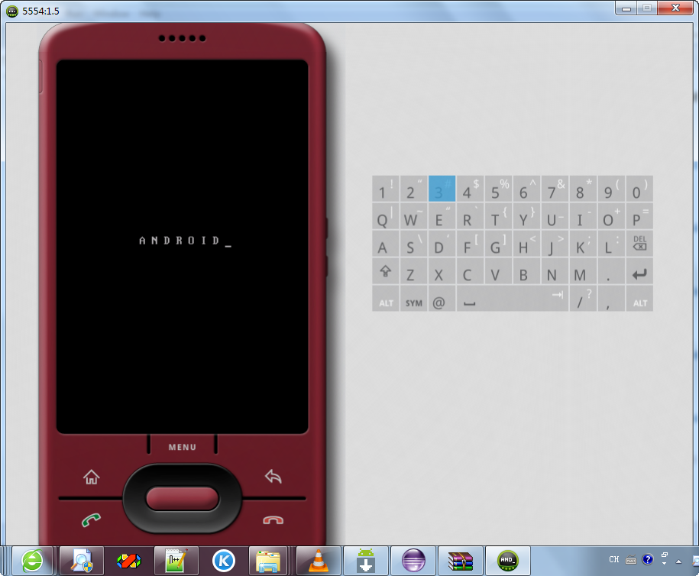Click the E key

click(442, 216)
